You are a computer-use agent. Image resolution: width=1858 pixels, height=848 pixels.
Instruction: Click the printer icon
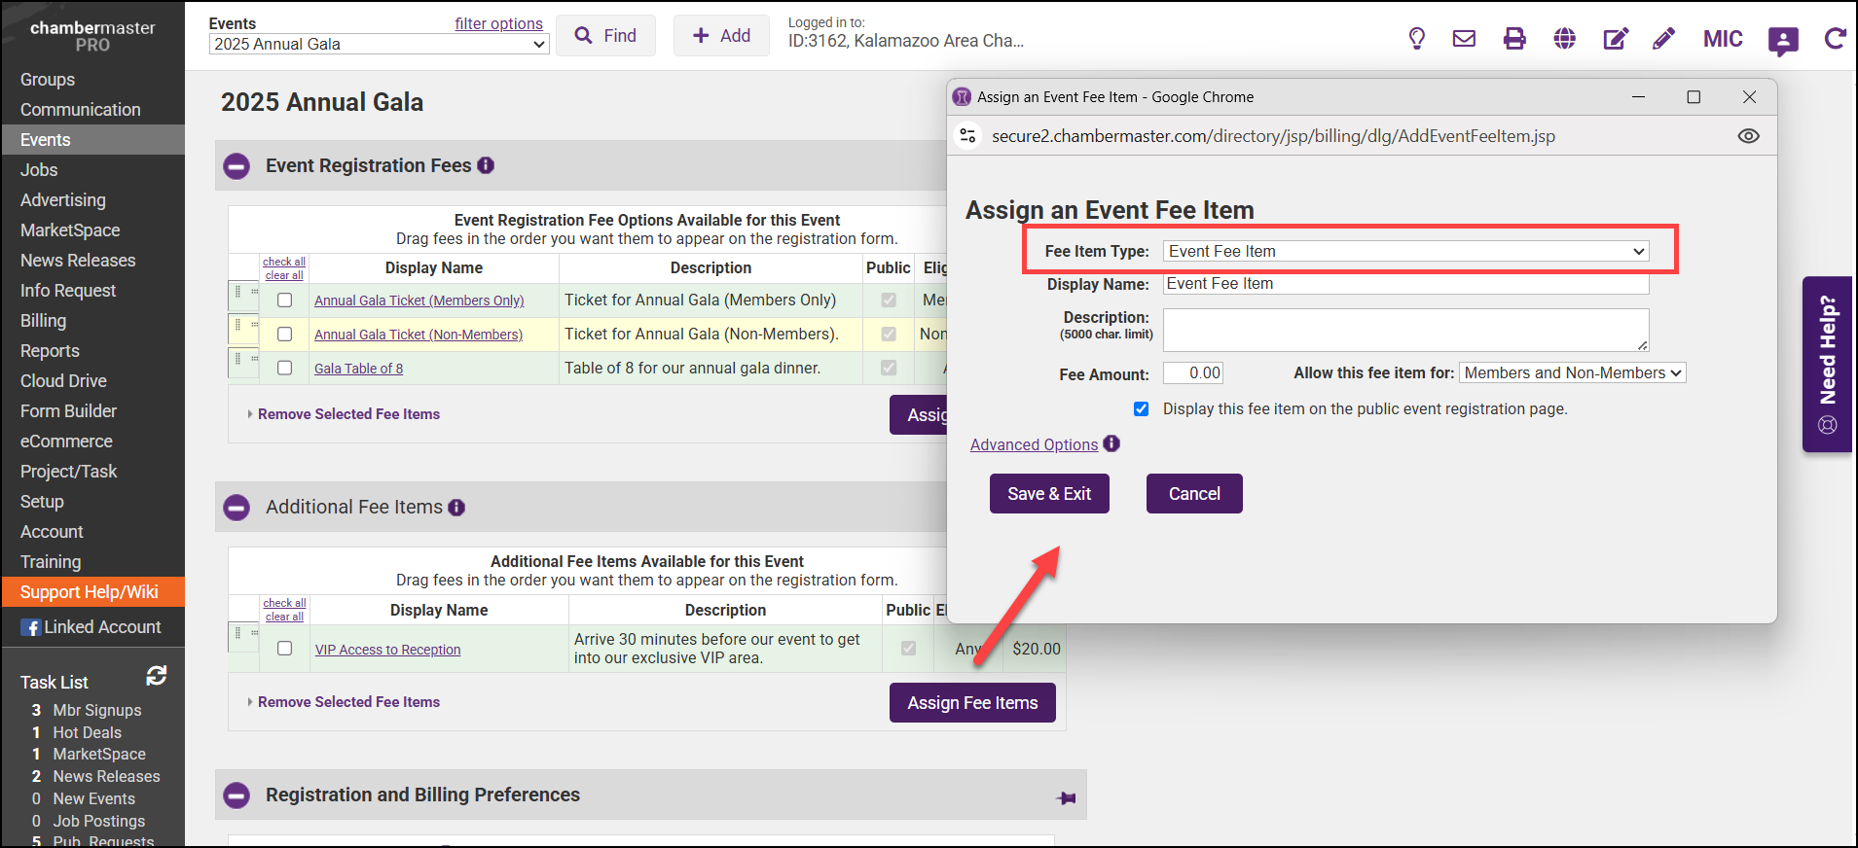[1514, 39]
